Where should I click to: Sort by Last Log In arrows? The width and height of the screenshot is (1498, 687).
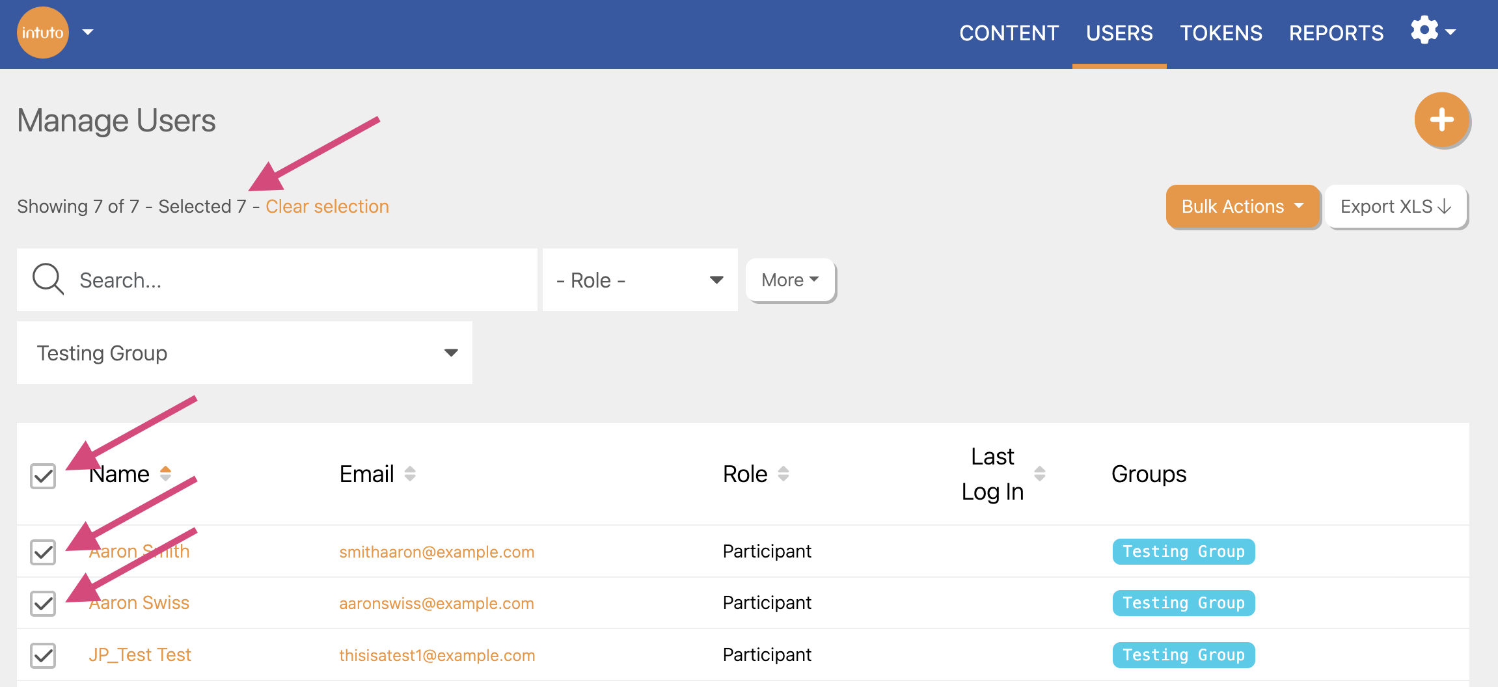click(1040, 474)
